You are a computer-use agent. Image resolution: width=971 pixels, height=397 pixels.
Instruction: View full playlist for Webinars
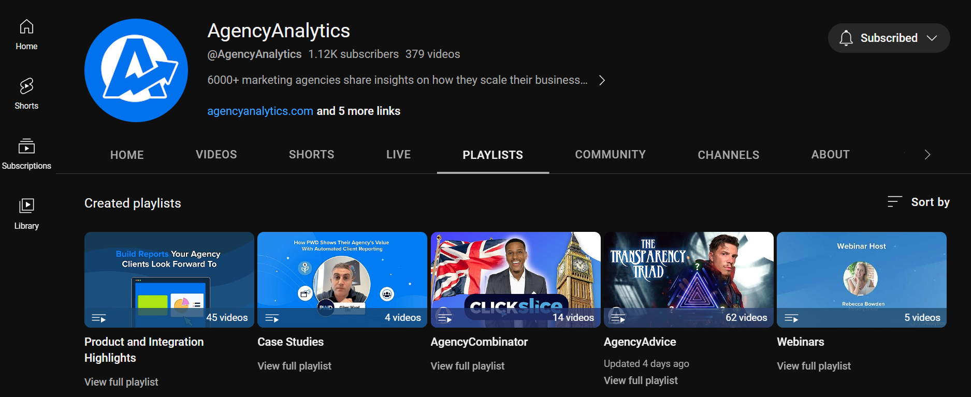coord(814,366)
